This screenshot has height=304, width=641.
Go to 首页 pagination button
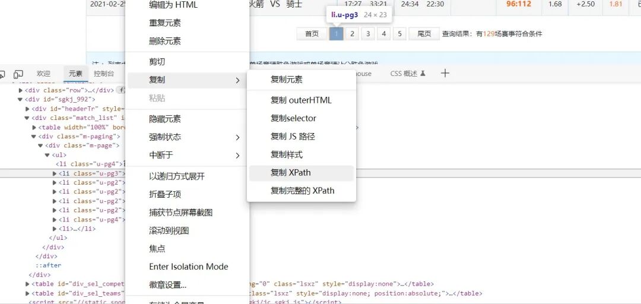(x=312, y=34)
